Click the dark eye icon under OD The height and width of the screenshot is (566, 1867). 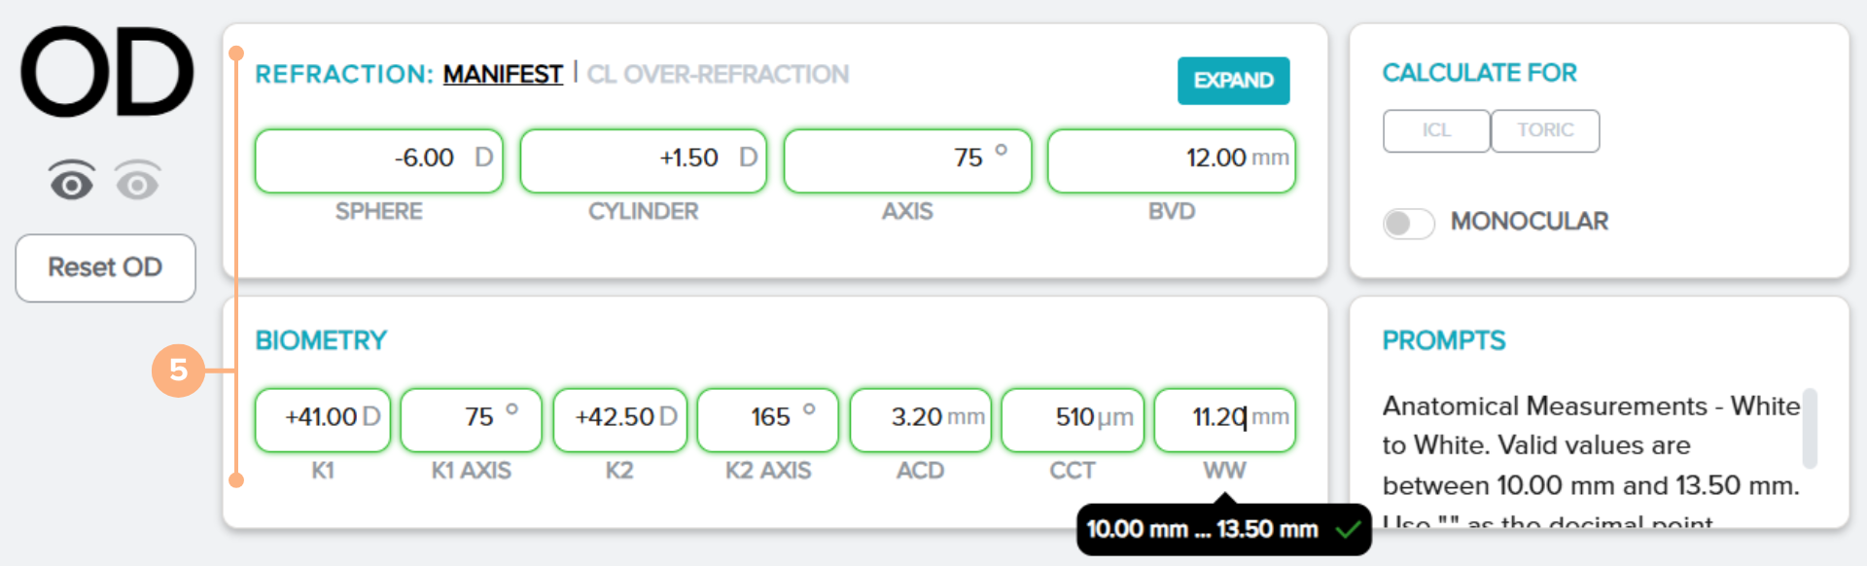(x=72, y=181)
